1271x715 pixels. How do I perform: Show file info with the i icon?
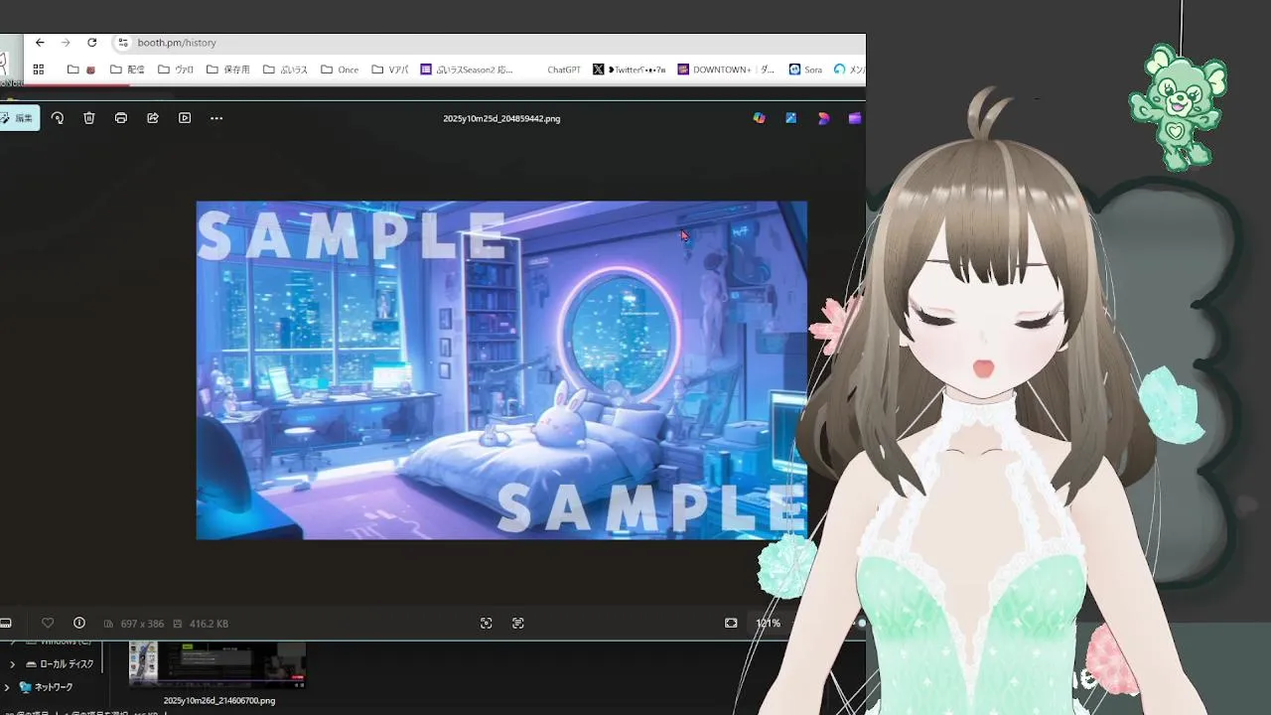tap(79, 623)
